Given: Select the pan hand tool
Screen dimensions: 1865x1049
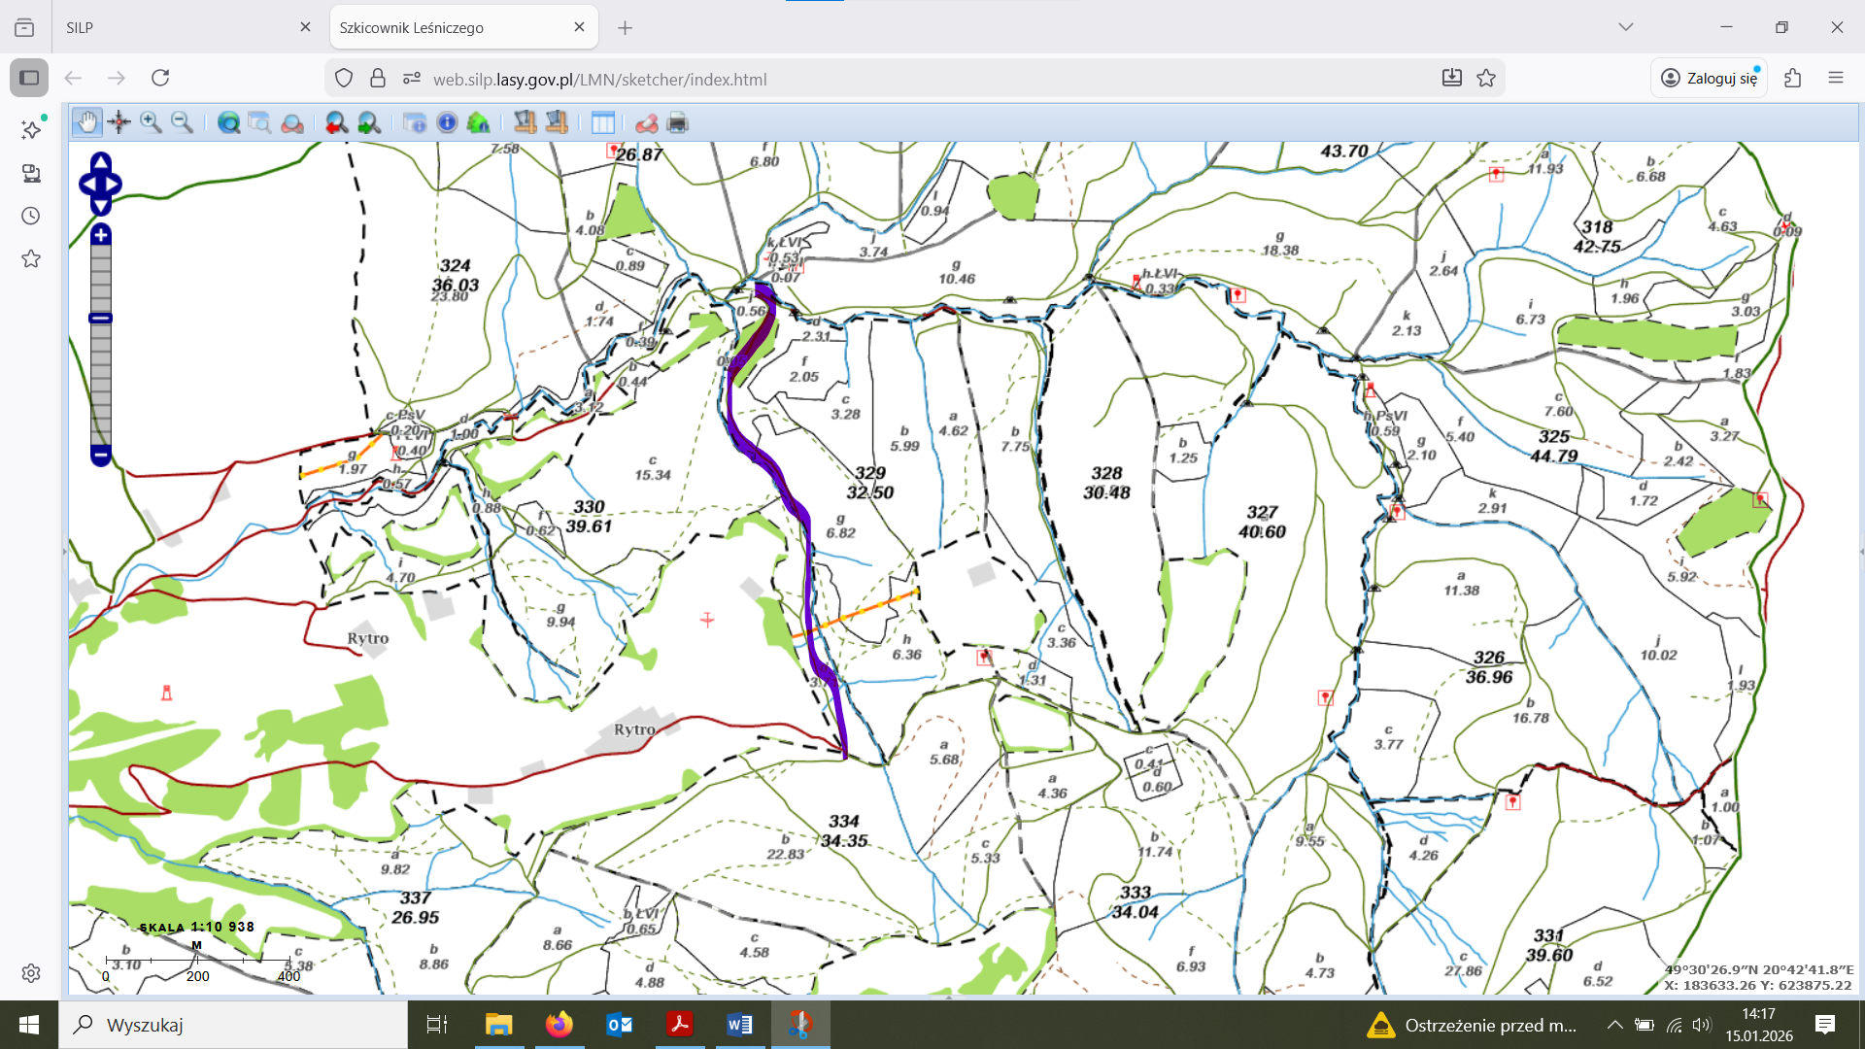Looking at the screenshot, I should coord(87,122).
